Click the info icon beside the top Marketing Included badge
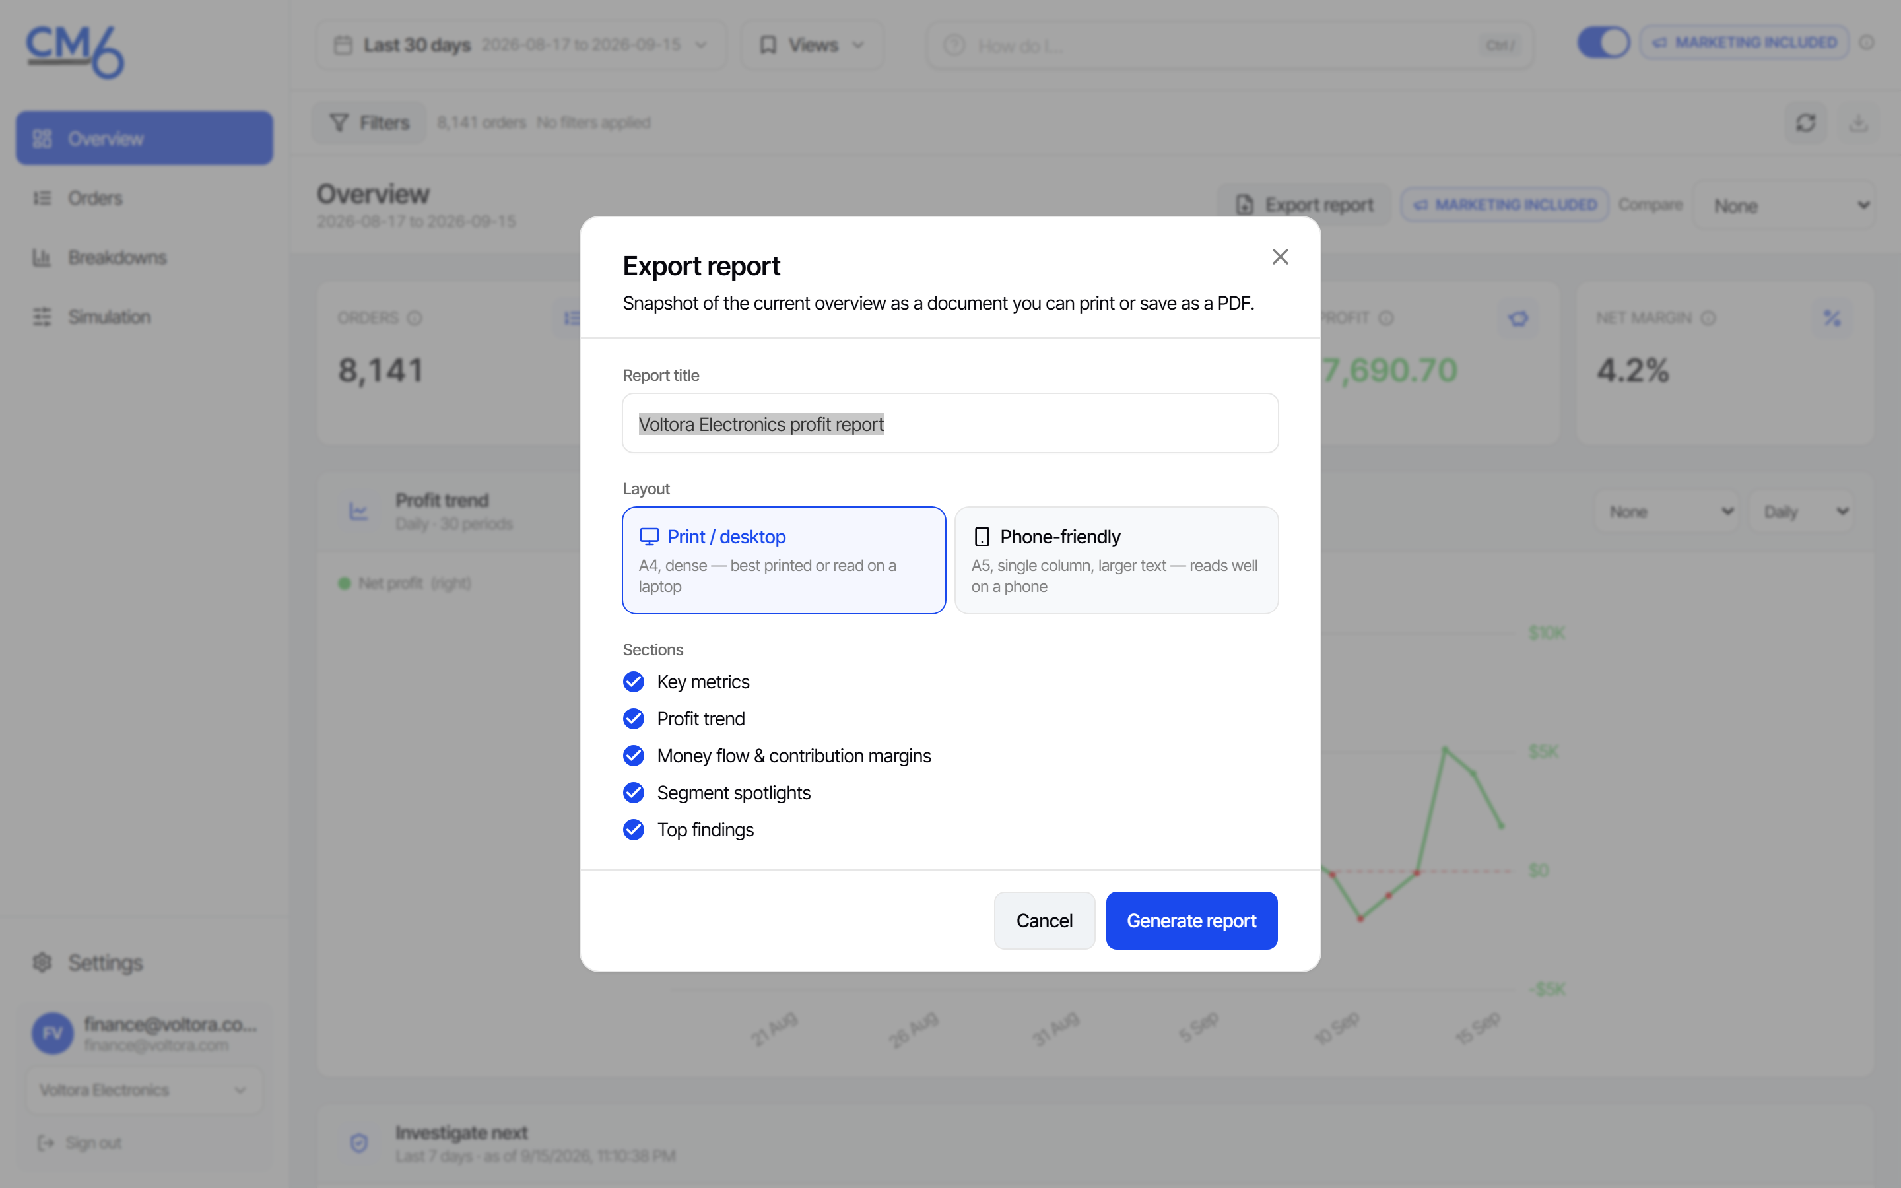The width and height of the screenshot is (1901, 1188). pos(1867,42)
